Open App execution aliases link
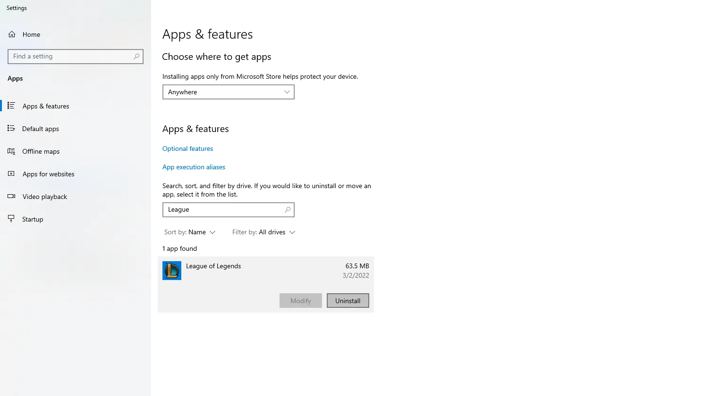Image resolution: width=705 pixels, height=396 pixels. point(194,167)
